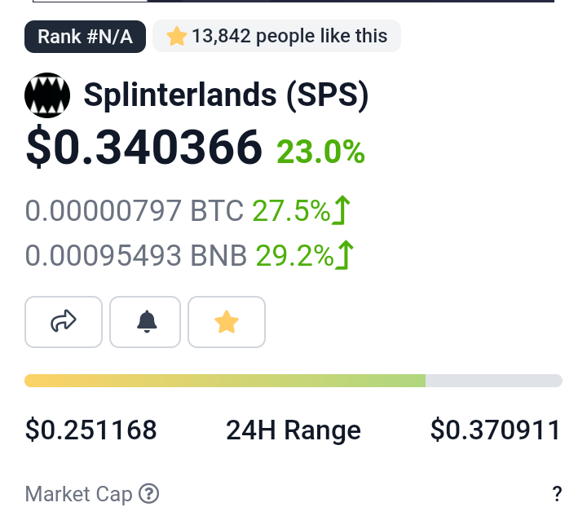
Task: Click the Market Cap help question icon
Action: click(148, 493)
